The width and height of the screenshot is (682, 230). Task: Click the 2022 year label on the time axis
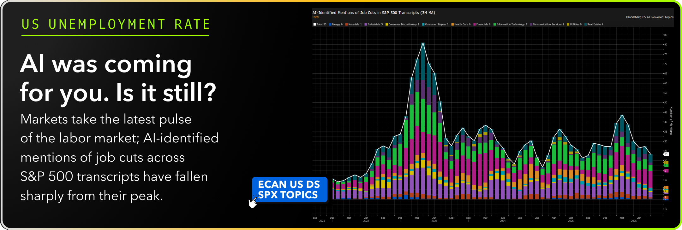click(x=366, y=221)
